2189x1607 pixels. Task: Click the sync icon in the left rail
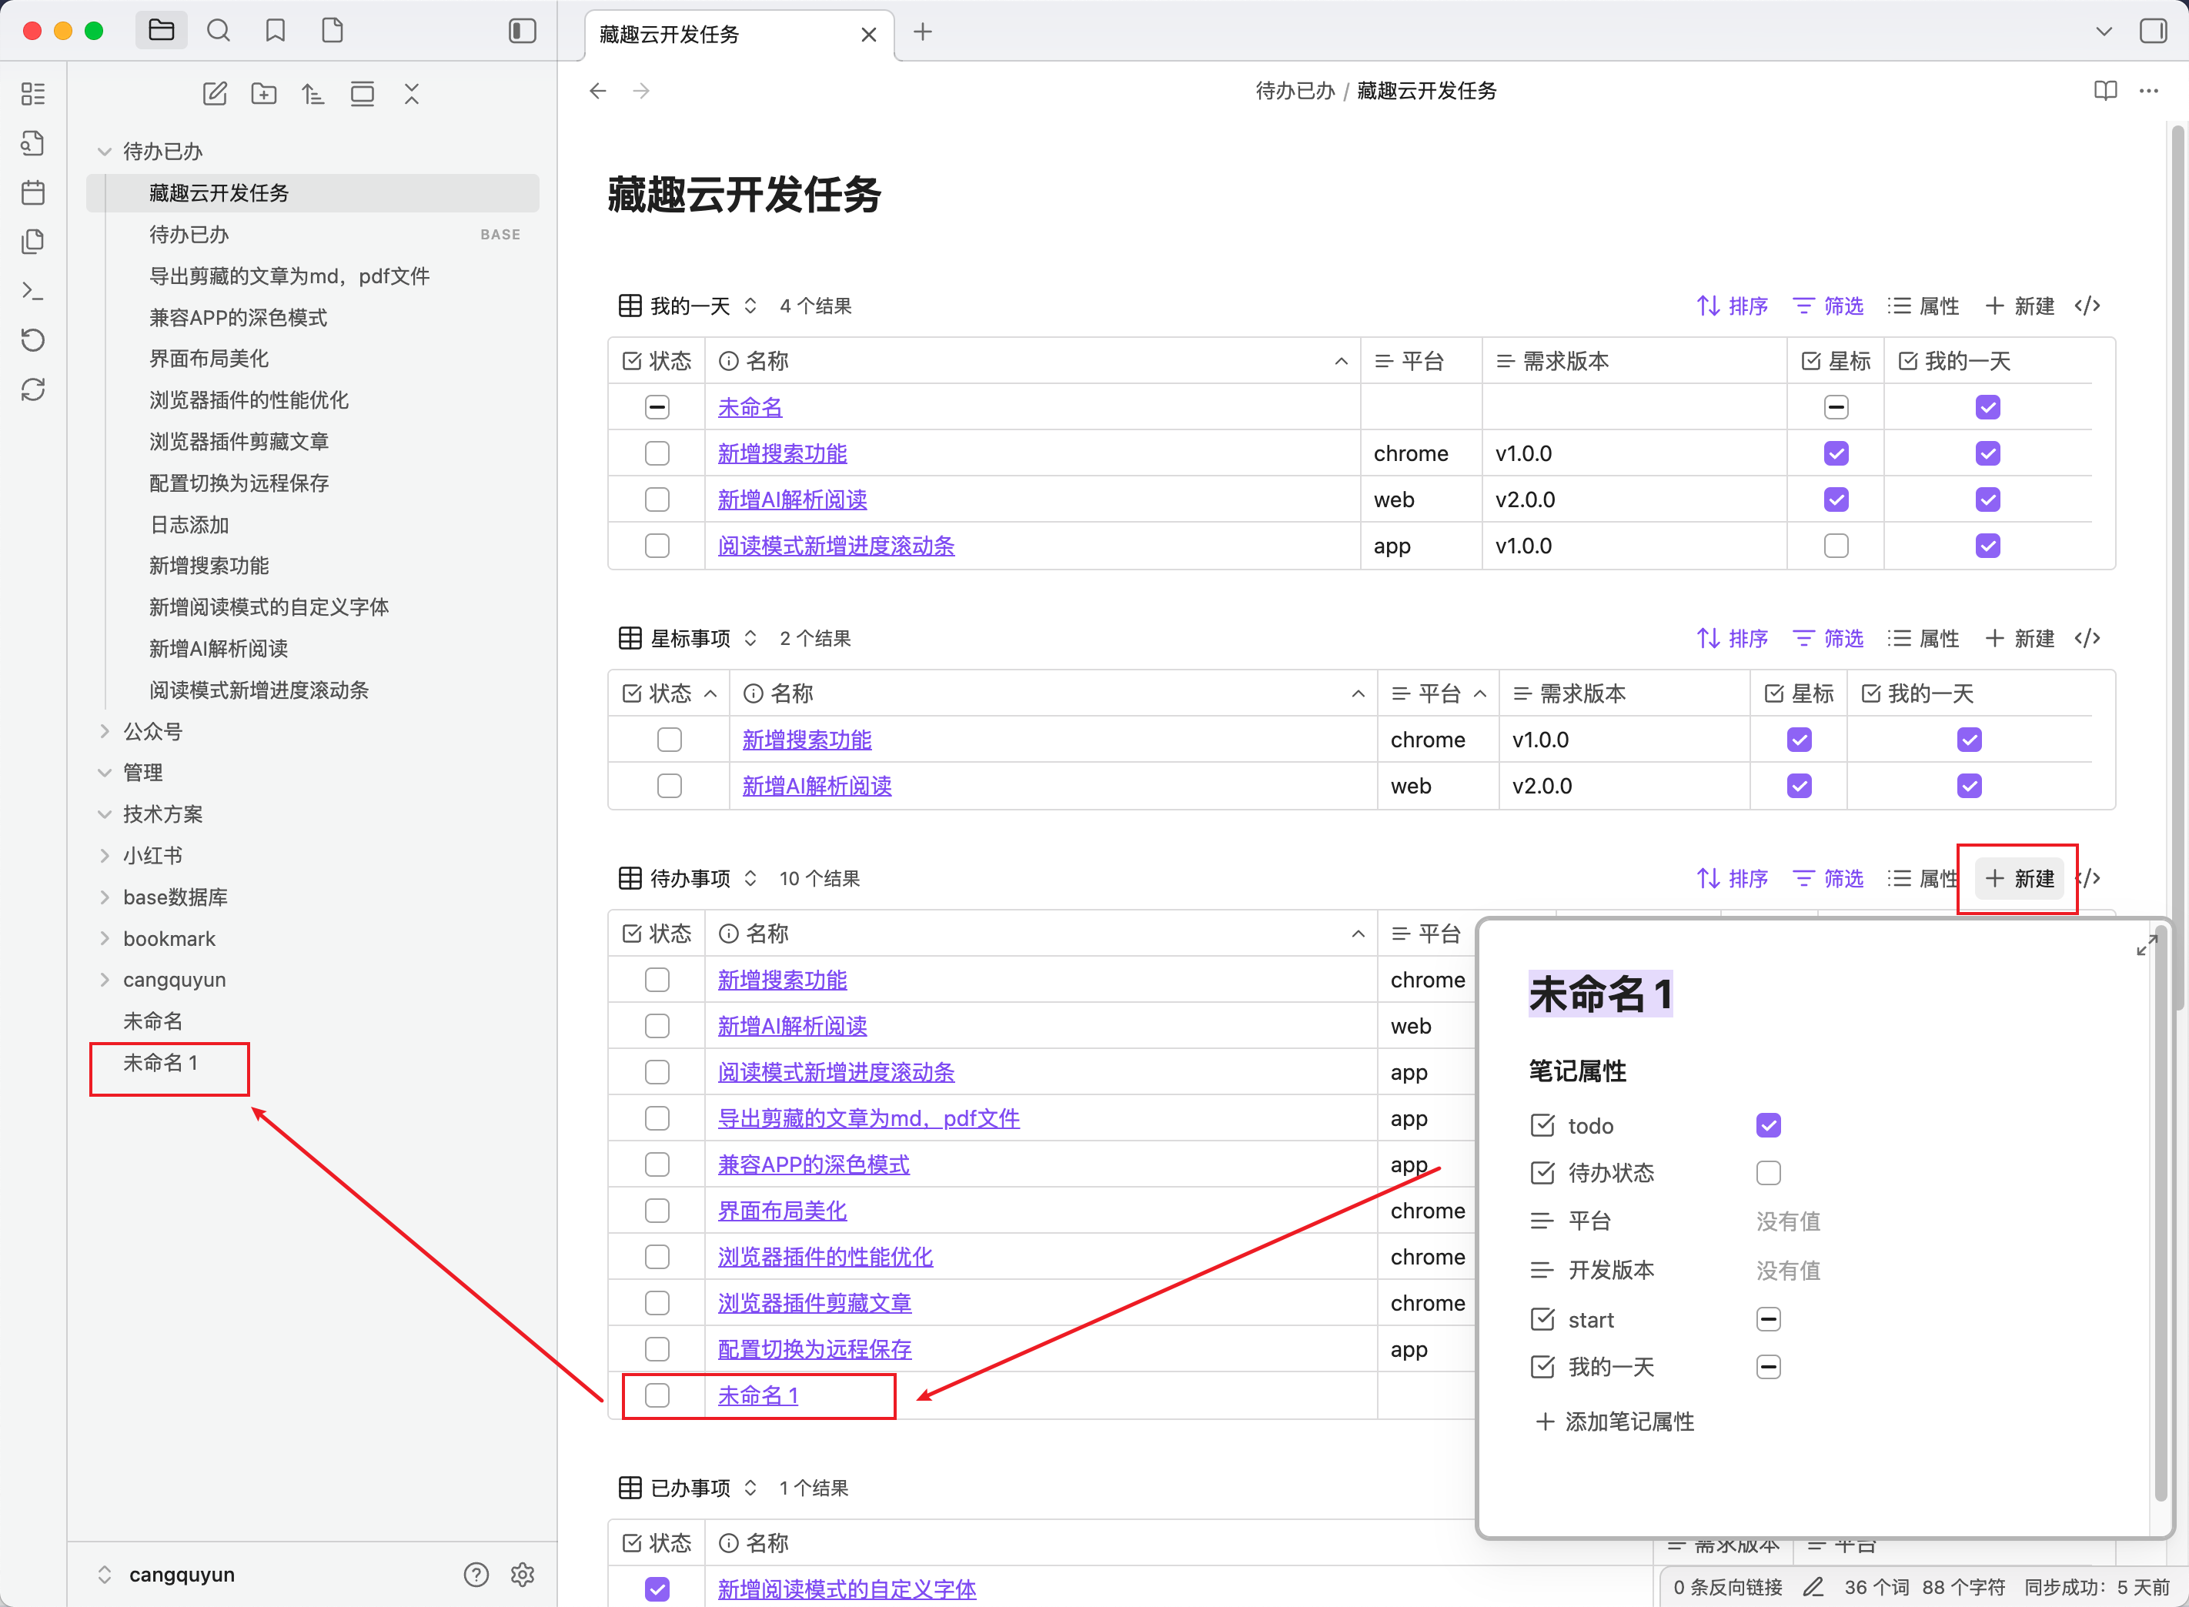(33, 389)
